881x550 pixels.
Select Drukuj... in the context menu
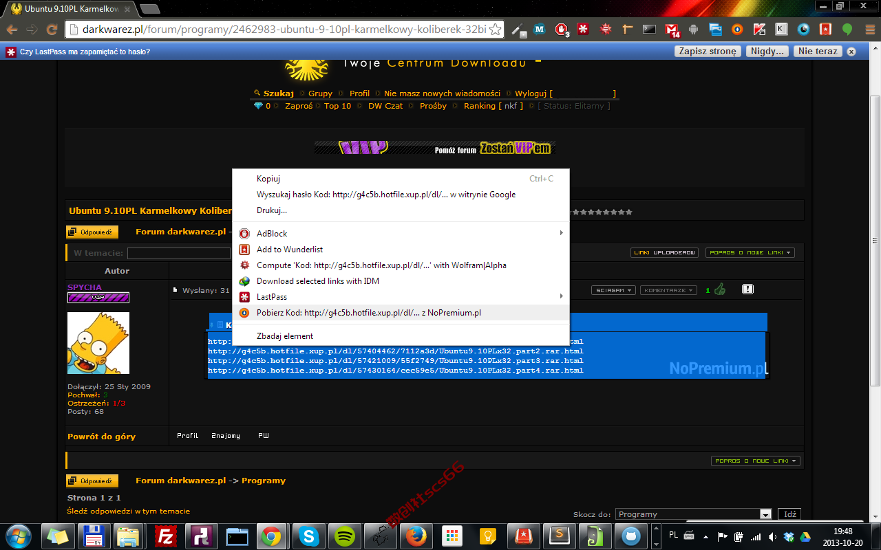[401, 210]
